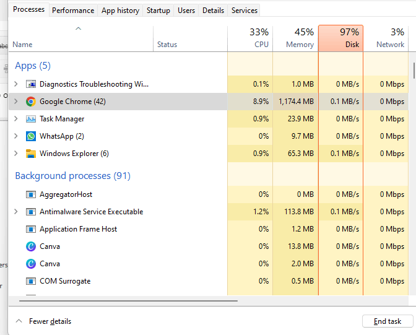Image resolution: width=416 pixels, height=335 pixels.
Task: Open the Users tab
Action: click(186, 11)
